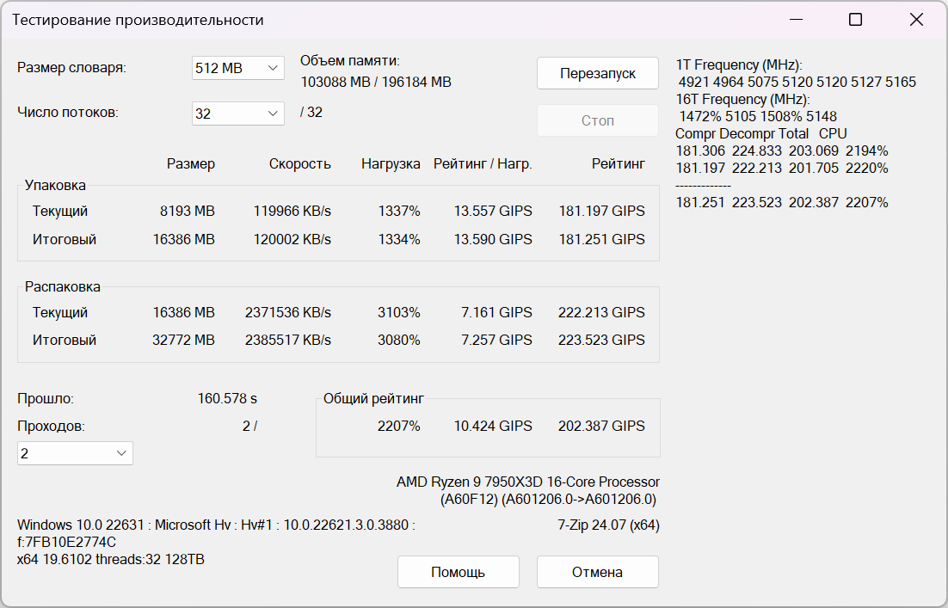Image resolution: width=948 pixels, height=608 pixels.
Task: Close the benchmark window
Action: click(916, 20)
